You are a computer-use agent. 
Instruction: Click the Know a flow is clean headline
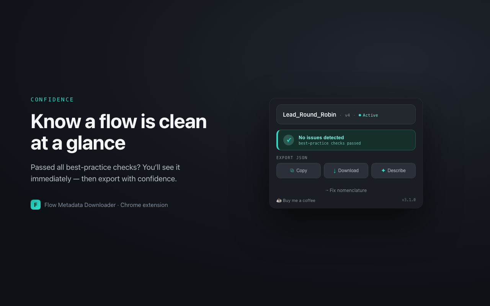[119, 132]
